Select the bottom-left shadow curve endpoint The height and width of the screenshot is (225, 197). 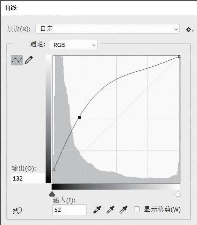coord(54,170)
